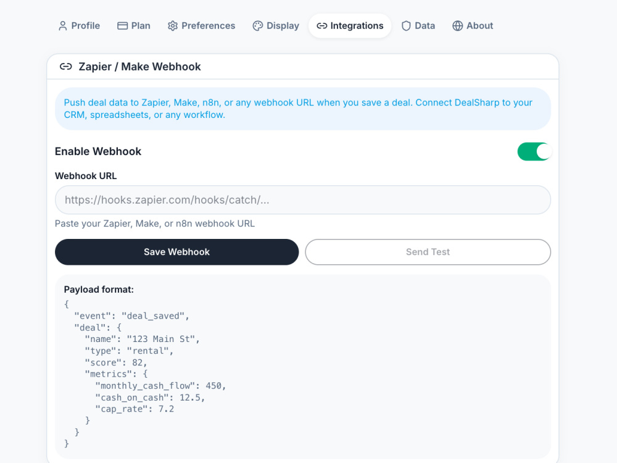
Task: Click the '"name": "123 Main St"' line
Action: [143, 339]
